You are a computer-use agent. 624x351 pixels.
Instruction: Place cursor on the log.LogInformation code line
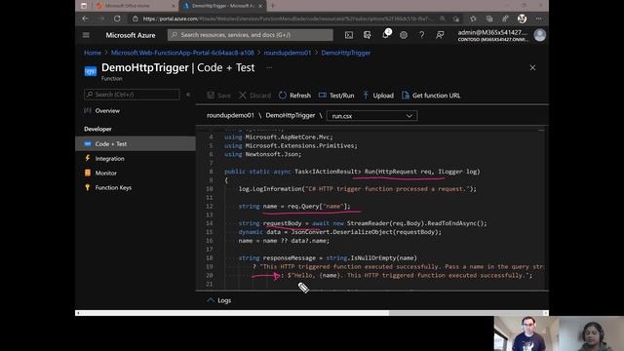pos(357,189)
